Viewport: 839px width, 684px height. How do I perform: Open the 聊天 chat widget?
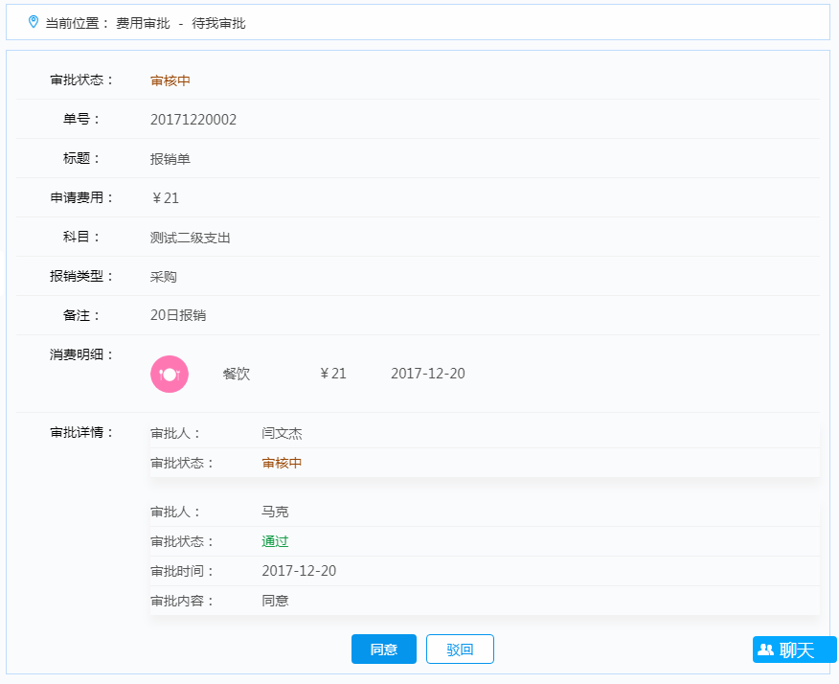(x=794, y=650)
